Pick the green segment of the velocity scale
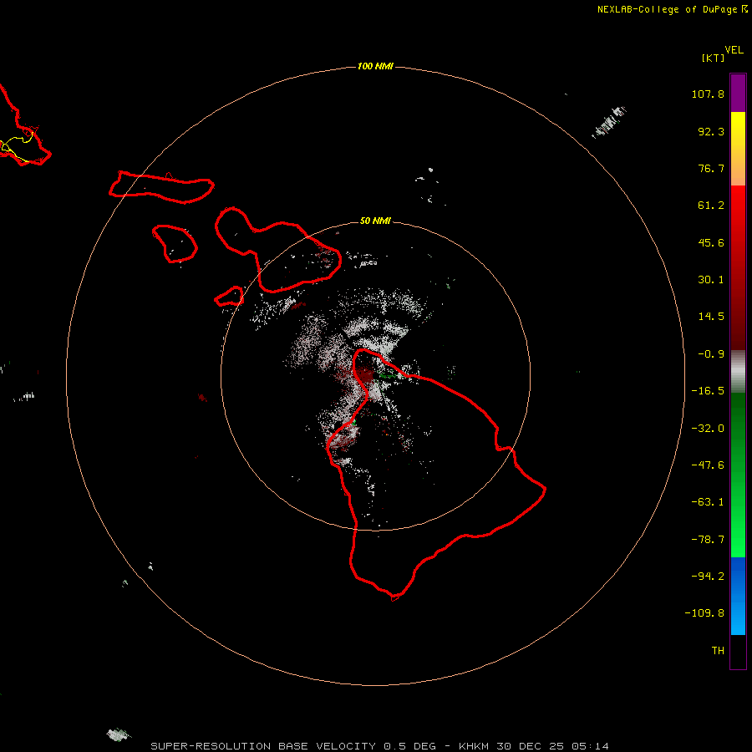The width and height of the screenshot is (752, 752). coord(738,475)
